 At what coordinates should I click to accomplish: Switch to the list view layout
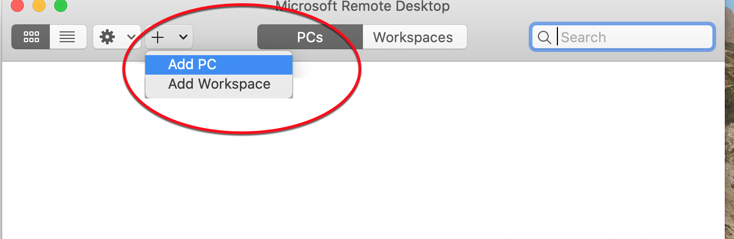pyautogui.click(x=68, y=37)
